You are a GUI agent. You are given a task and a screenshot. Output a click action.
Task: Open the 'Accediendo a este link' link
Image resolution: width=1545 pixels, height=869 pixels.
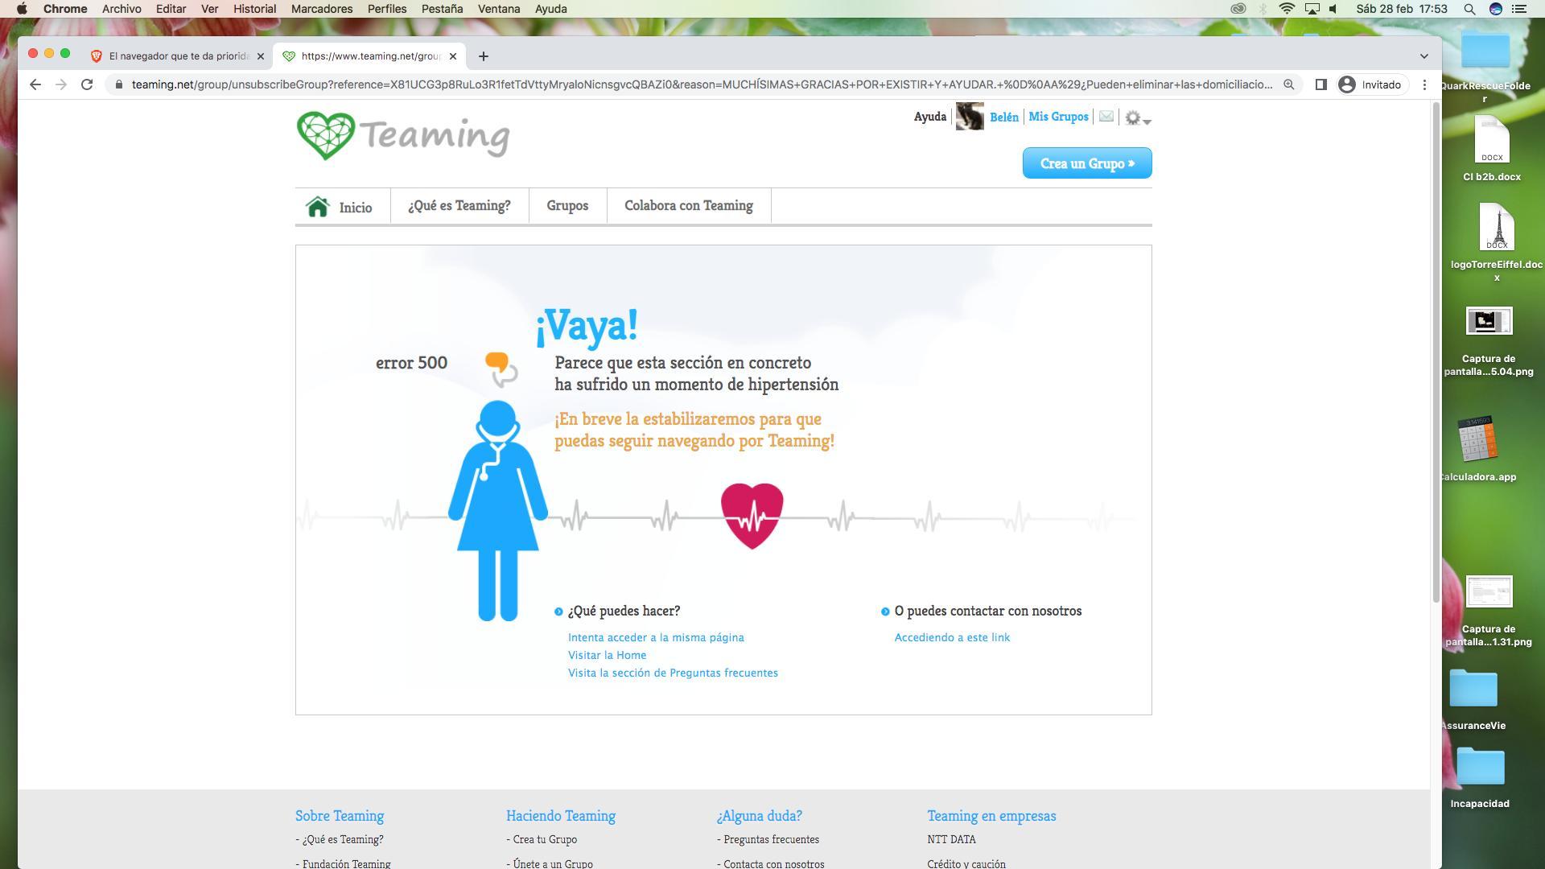(952, 637)
